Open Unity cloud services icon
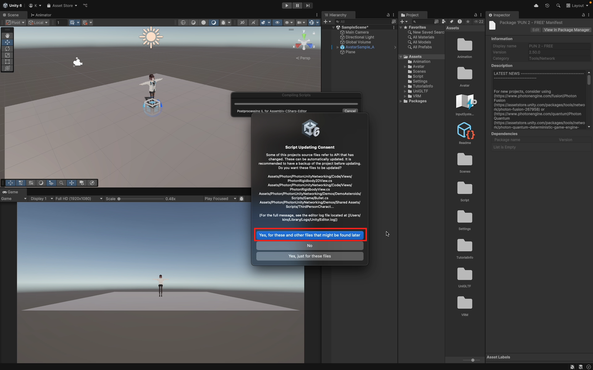 [536, 6]
